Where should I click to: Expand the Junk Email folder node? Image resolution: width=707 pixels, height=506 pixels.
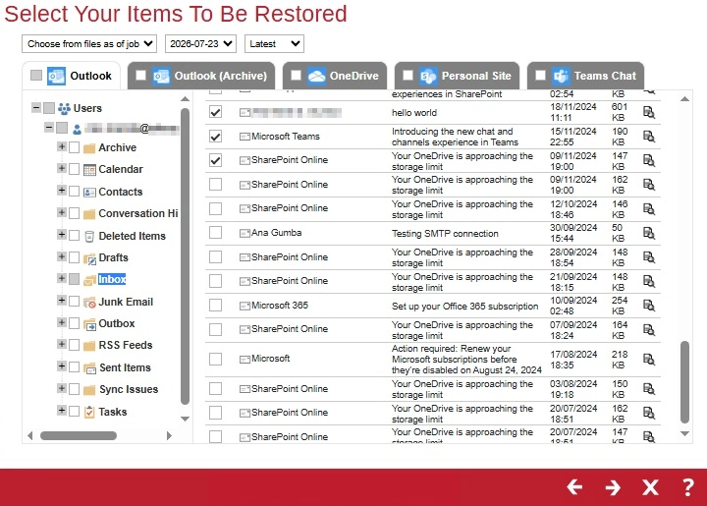coord(62,300)
